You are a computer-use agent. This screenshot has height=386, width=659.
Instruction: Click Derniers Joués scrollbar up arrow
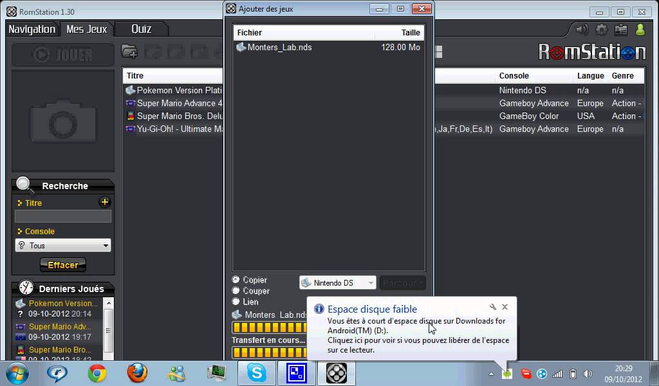pos(108,303)
